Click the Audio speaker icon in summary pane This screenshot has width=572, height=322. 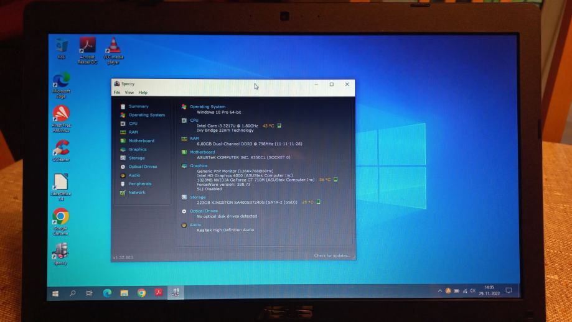pyautogui.click(x=184, y=225)
